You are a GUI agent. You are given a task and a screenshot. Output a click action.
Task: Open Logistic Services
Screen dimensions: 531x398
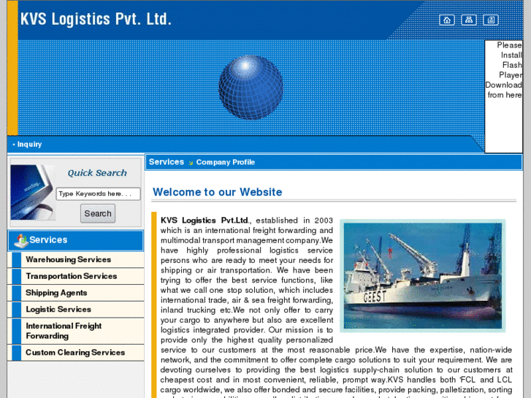[58, 309]
